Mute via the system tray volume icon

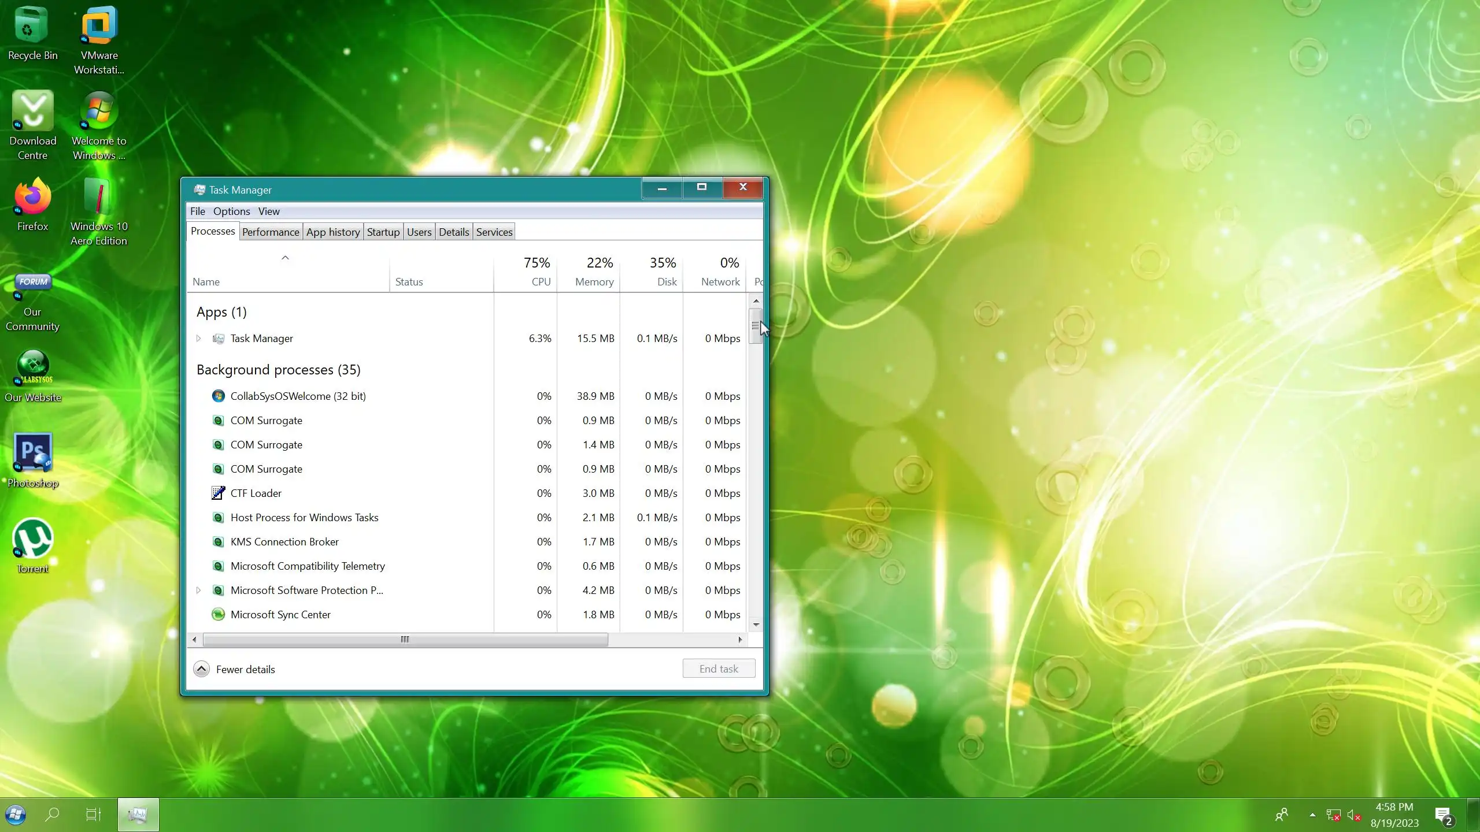(1353, 815)
